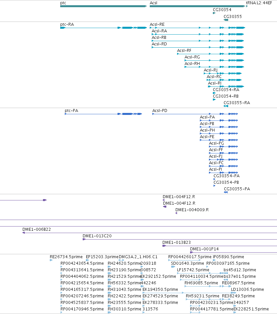Open the CG30355-PA protein label
The height and width of the screenshot is (314, 277).
237,189
